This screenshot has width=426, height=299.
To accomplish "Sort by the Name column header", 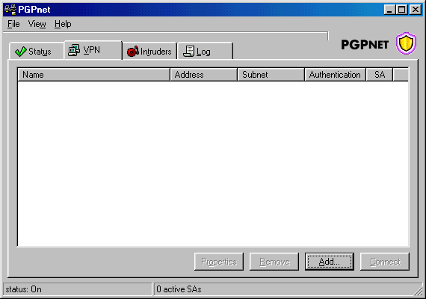I will (x=93, y=75).
